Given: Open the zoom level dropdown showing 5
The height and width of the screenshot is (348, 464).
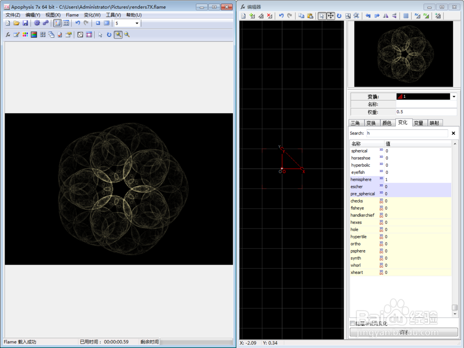Looking at the screenshot, I should point(136,23).
